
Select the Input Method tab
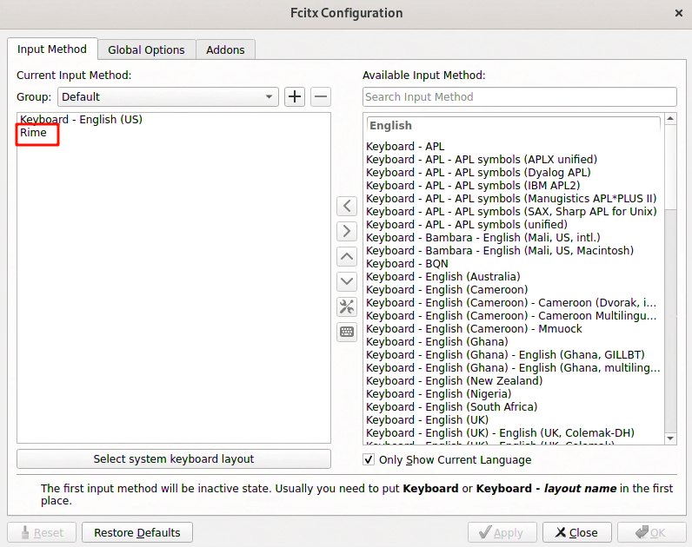pos(52,49)
